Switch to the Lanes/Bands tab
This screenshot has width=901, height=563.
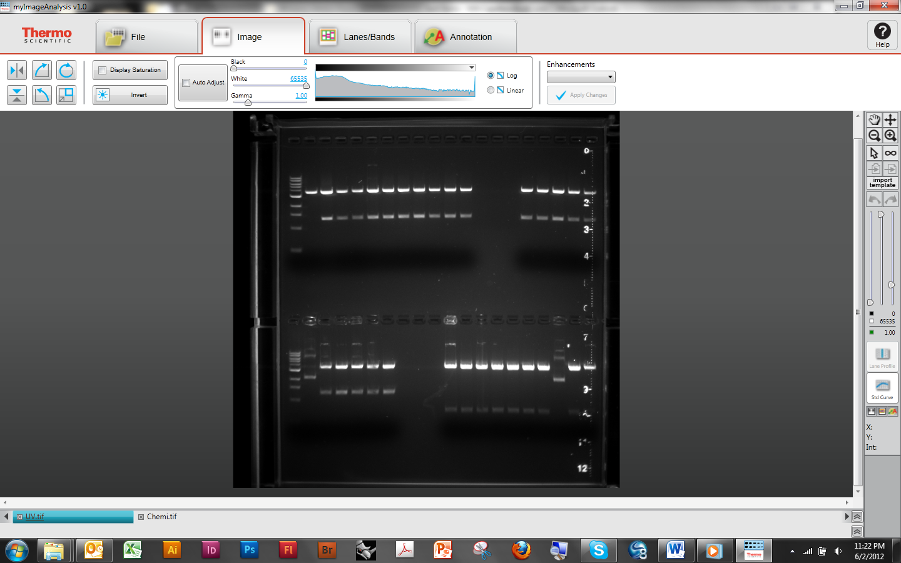pyautogui.click(x=359, y=37)
